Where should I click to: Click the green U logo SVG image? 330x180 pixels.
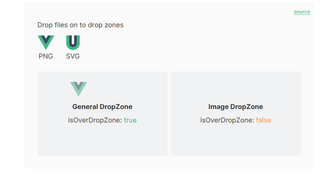pyautogui.click(x=73, y=42)
